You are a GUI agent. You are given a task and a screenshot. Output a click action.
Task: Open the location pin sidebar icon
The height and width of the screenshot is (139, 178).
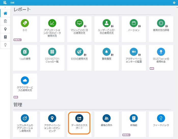click(x=5, y=29)
